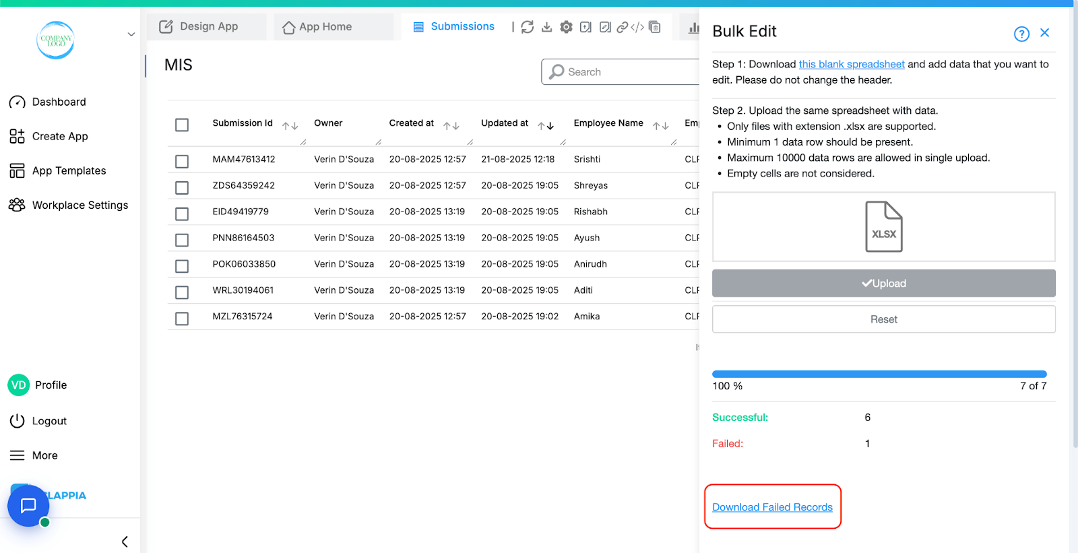Refresh the submissions list
Image resolution: width=1078 pixels, height=553 pixels.
(528, 27)
